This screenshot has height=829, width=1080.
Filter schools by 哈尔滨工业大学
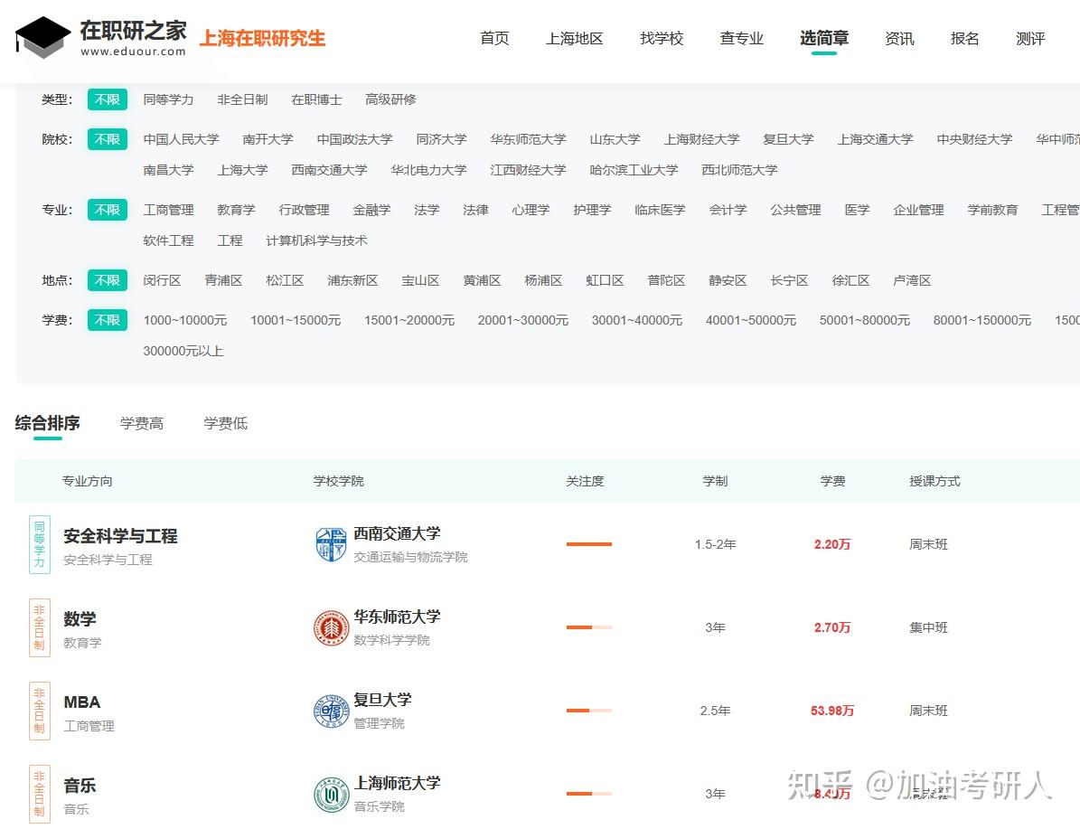pyautogui.click(x=634, y=170)
